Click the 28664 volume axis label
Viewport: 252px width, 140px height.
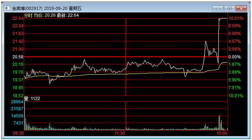17,102
